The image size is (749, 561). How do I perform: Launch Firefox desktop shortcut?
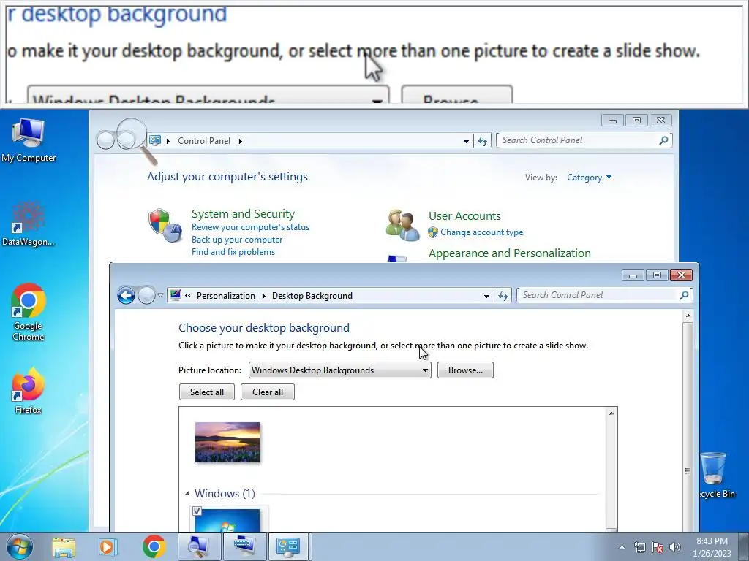[29, 392]
